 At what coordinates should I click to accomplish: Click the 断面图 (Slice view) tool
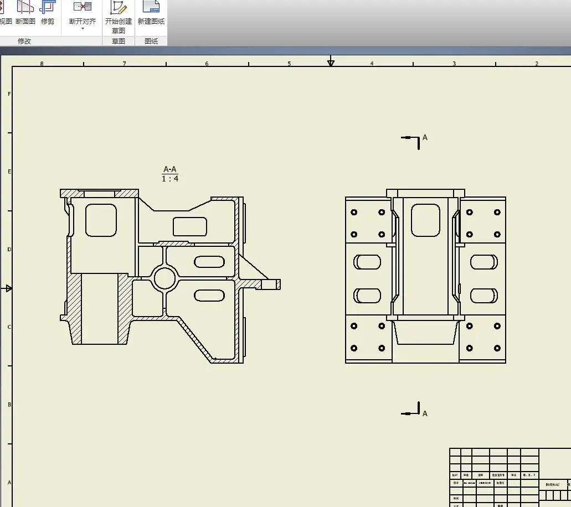(25, 13)
